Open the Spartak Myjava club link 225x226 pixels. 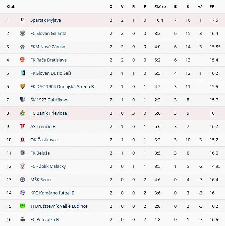(x=46, y=20)
